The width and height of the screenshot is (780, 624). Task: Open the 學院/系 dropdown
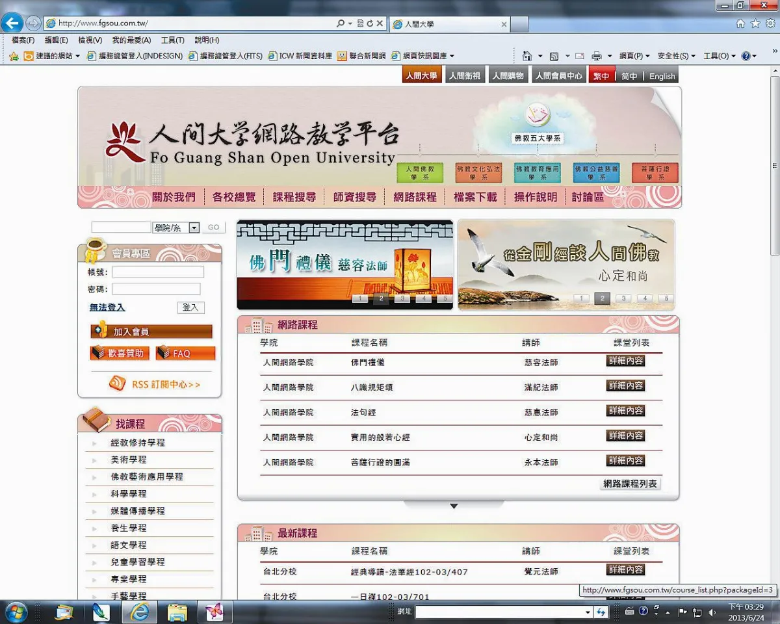[x=194, y=227]
